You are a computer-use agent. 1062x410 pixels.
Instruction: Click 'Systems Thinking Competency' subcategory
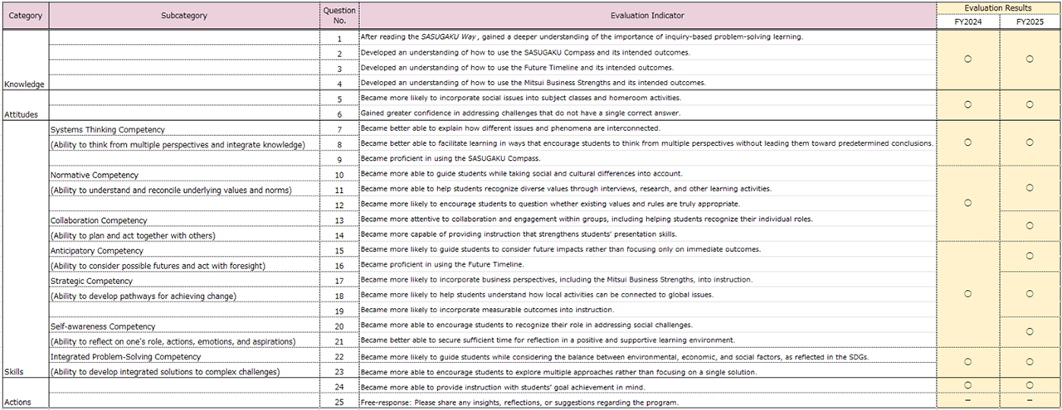point(108,129)
